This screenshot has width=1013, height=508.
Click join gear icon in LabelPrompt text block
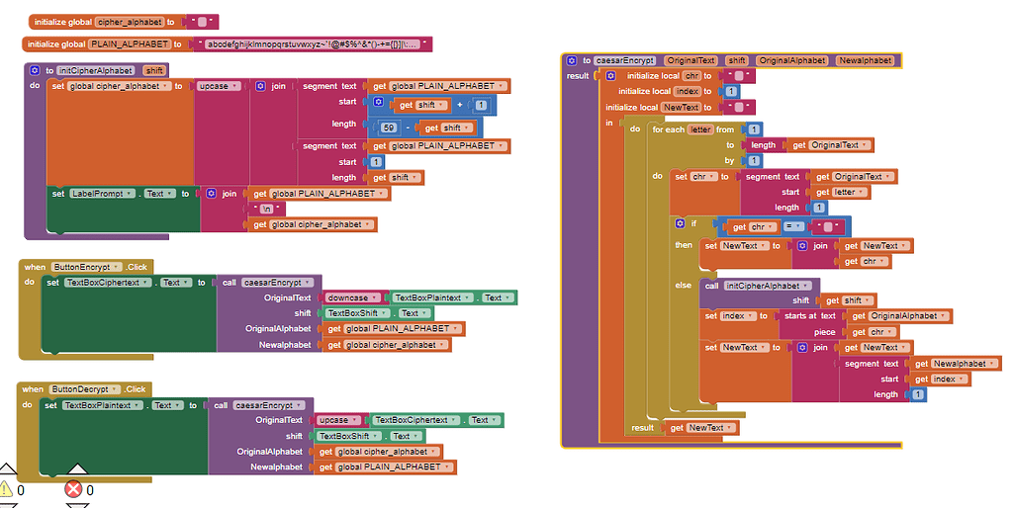pyautogui.click(x=210, y=194)
